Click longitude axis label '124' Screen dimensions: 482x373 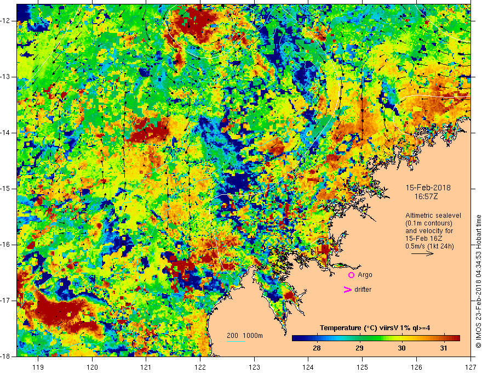[x=308, y=367]
